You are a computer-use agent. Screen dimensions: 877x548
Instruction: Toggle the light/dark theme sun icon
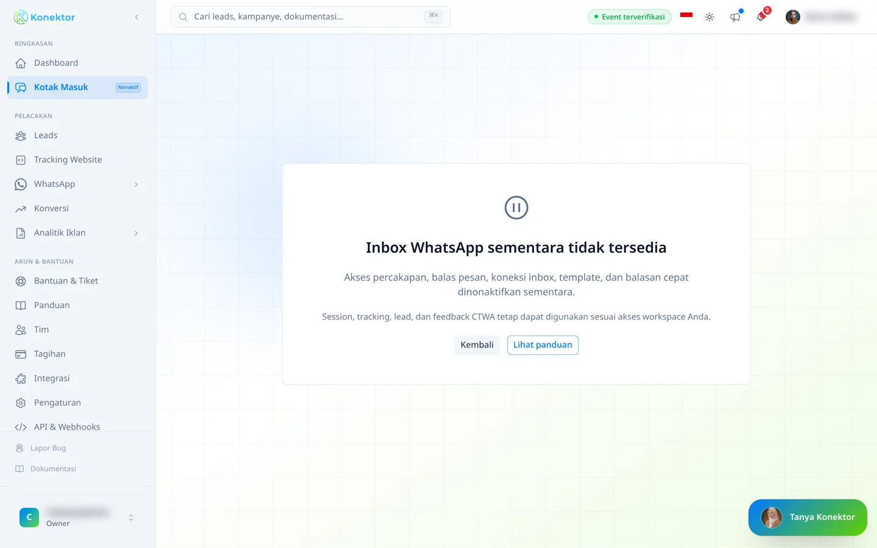point(710,17)
